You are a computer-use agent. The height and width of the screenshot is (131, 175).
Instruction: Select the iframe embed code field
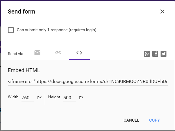pyautogui.click(x=88, y=82)
